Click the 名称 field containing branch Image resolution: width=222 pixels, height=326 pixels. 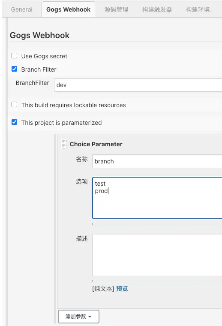[157, 161]
